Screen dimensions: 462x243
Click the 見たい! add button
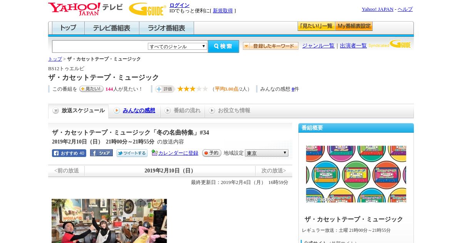[91, 89]
